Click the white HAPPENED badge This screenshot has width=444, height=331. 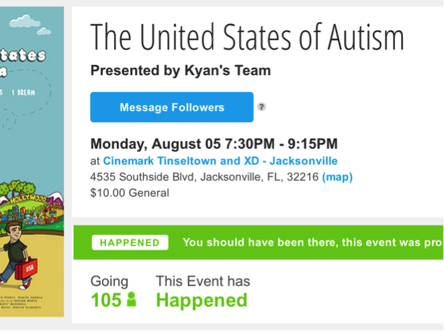click(x=130, y=242)
